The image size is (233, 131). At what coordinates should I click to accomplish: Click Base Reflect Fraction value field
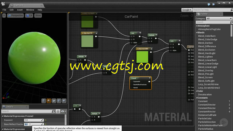click(34, 124)
